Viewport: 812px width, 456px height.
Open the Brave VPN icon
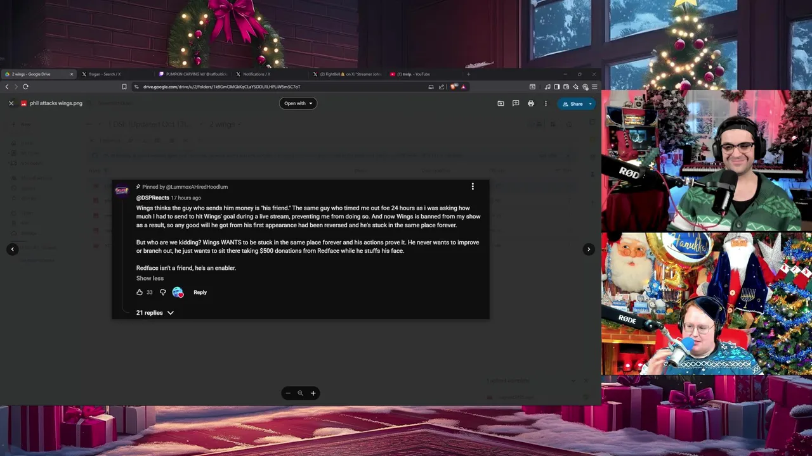[585, 87]
